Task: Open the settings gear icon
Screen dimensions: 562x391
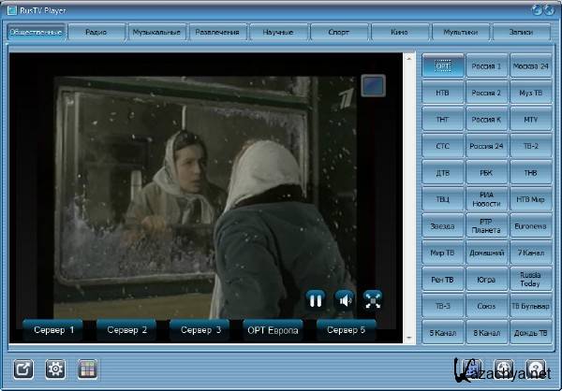Action: 55,369
